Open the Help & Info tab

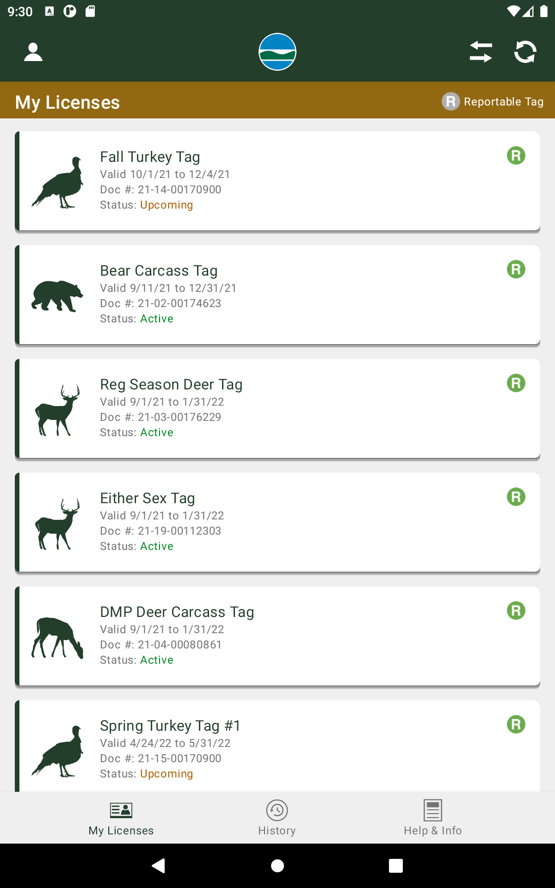click(432, 818)
